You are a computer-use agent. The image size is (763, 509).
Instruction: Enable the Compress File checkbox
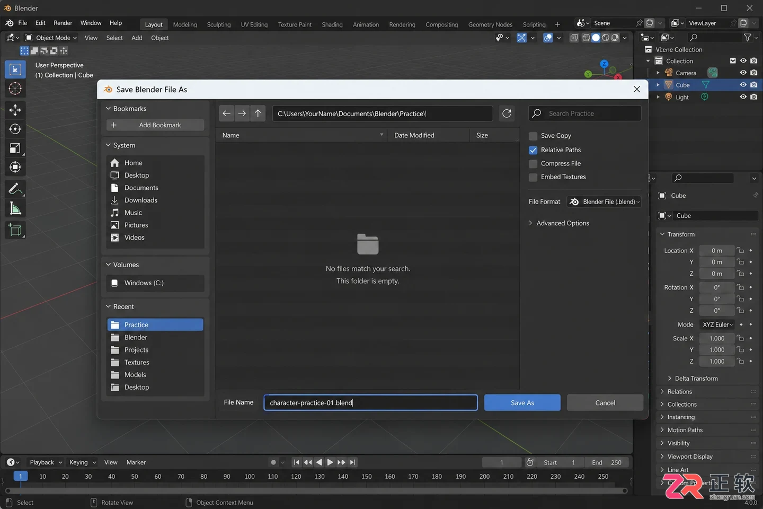point(533,164)
